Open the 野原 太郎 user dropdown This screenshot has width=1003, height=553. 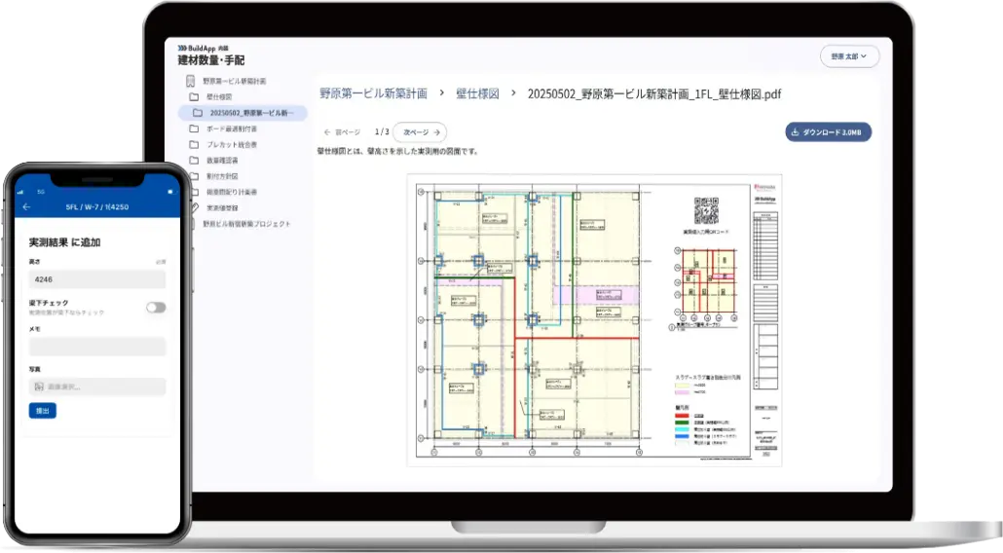[x=849, y=56]
